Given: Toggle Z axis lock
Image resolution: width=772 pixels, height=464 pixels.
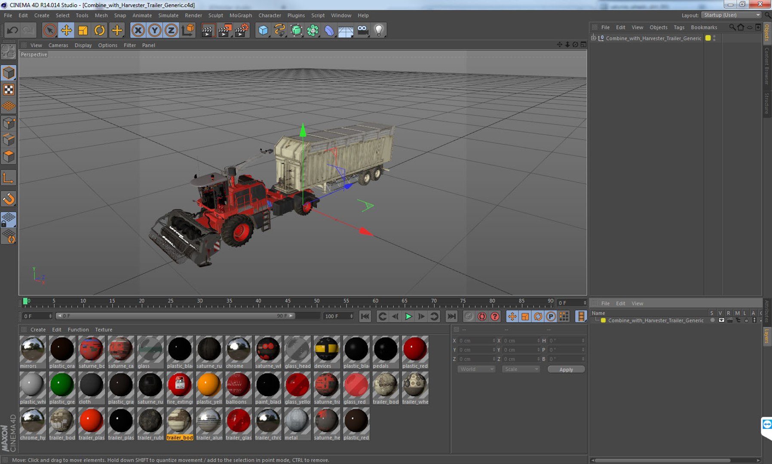Looking at the screenshot, I should tap(171, 30).
